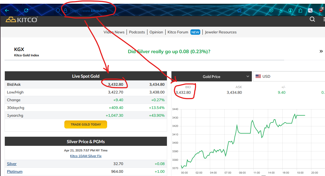
Task: Click the Silver Price & PGMs header
Action: 86,142
